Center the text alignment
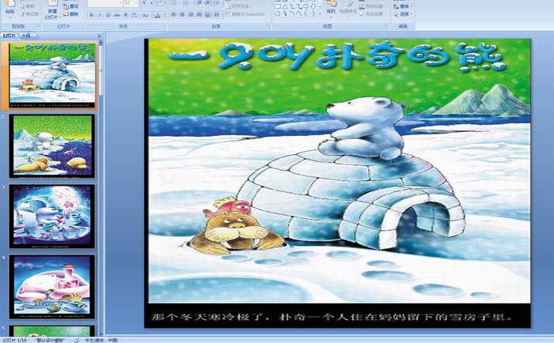Screen dimensions: 554x343 coord(182,15)
